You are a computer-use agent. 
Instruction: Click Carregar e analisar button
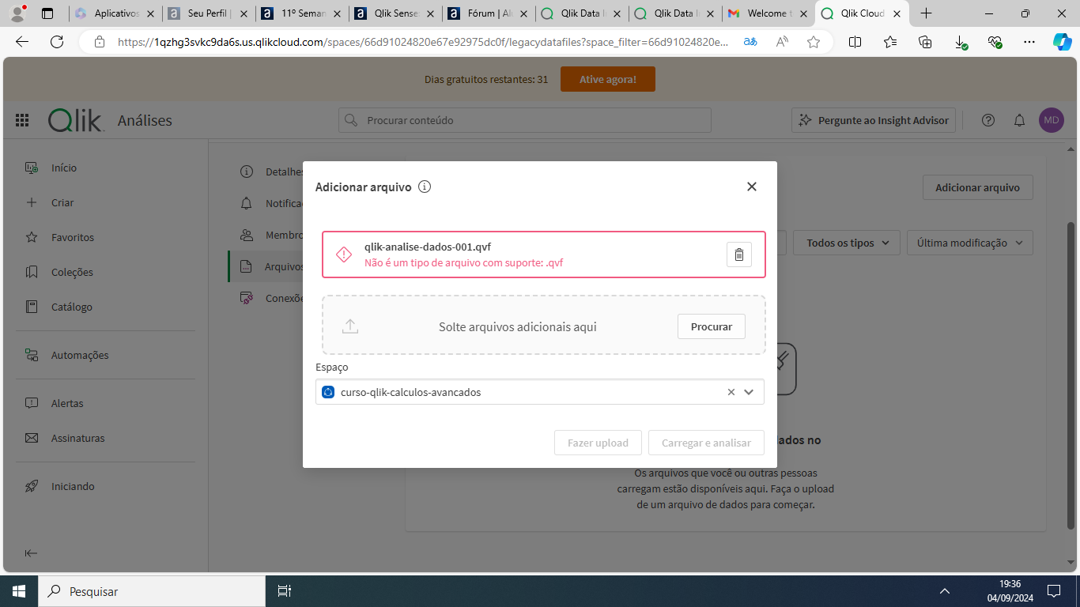(x=706, y=443)
